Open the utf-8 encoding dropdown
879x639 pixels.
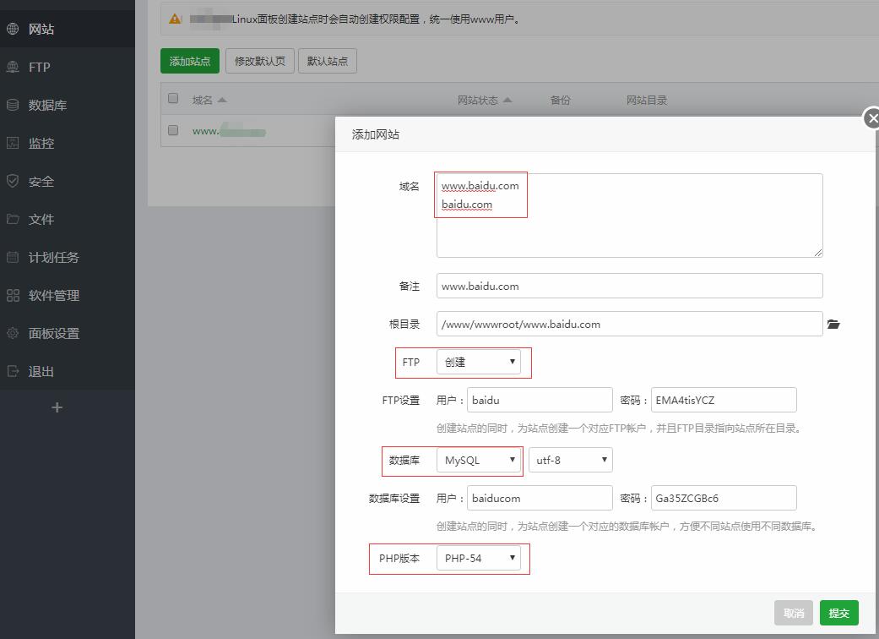(x=570, y=461)
